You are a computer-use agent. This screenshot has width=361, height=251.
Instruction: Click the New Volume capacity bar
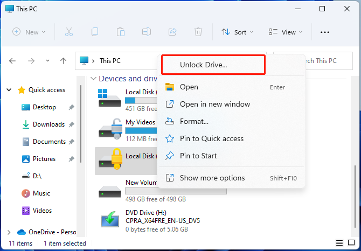click(x=176, y=191)
